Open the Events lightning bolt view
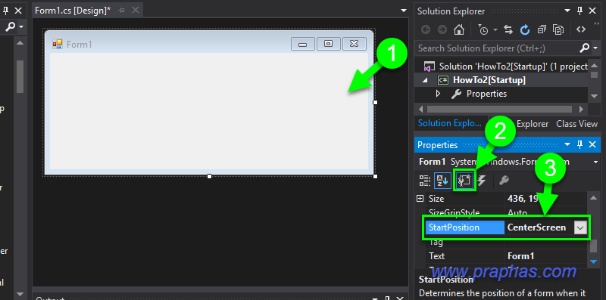This screenshot has height=300, width=606. pos(482,181)
